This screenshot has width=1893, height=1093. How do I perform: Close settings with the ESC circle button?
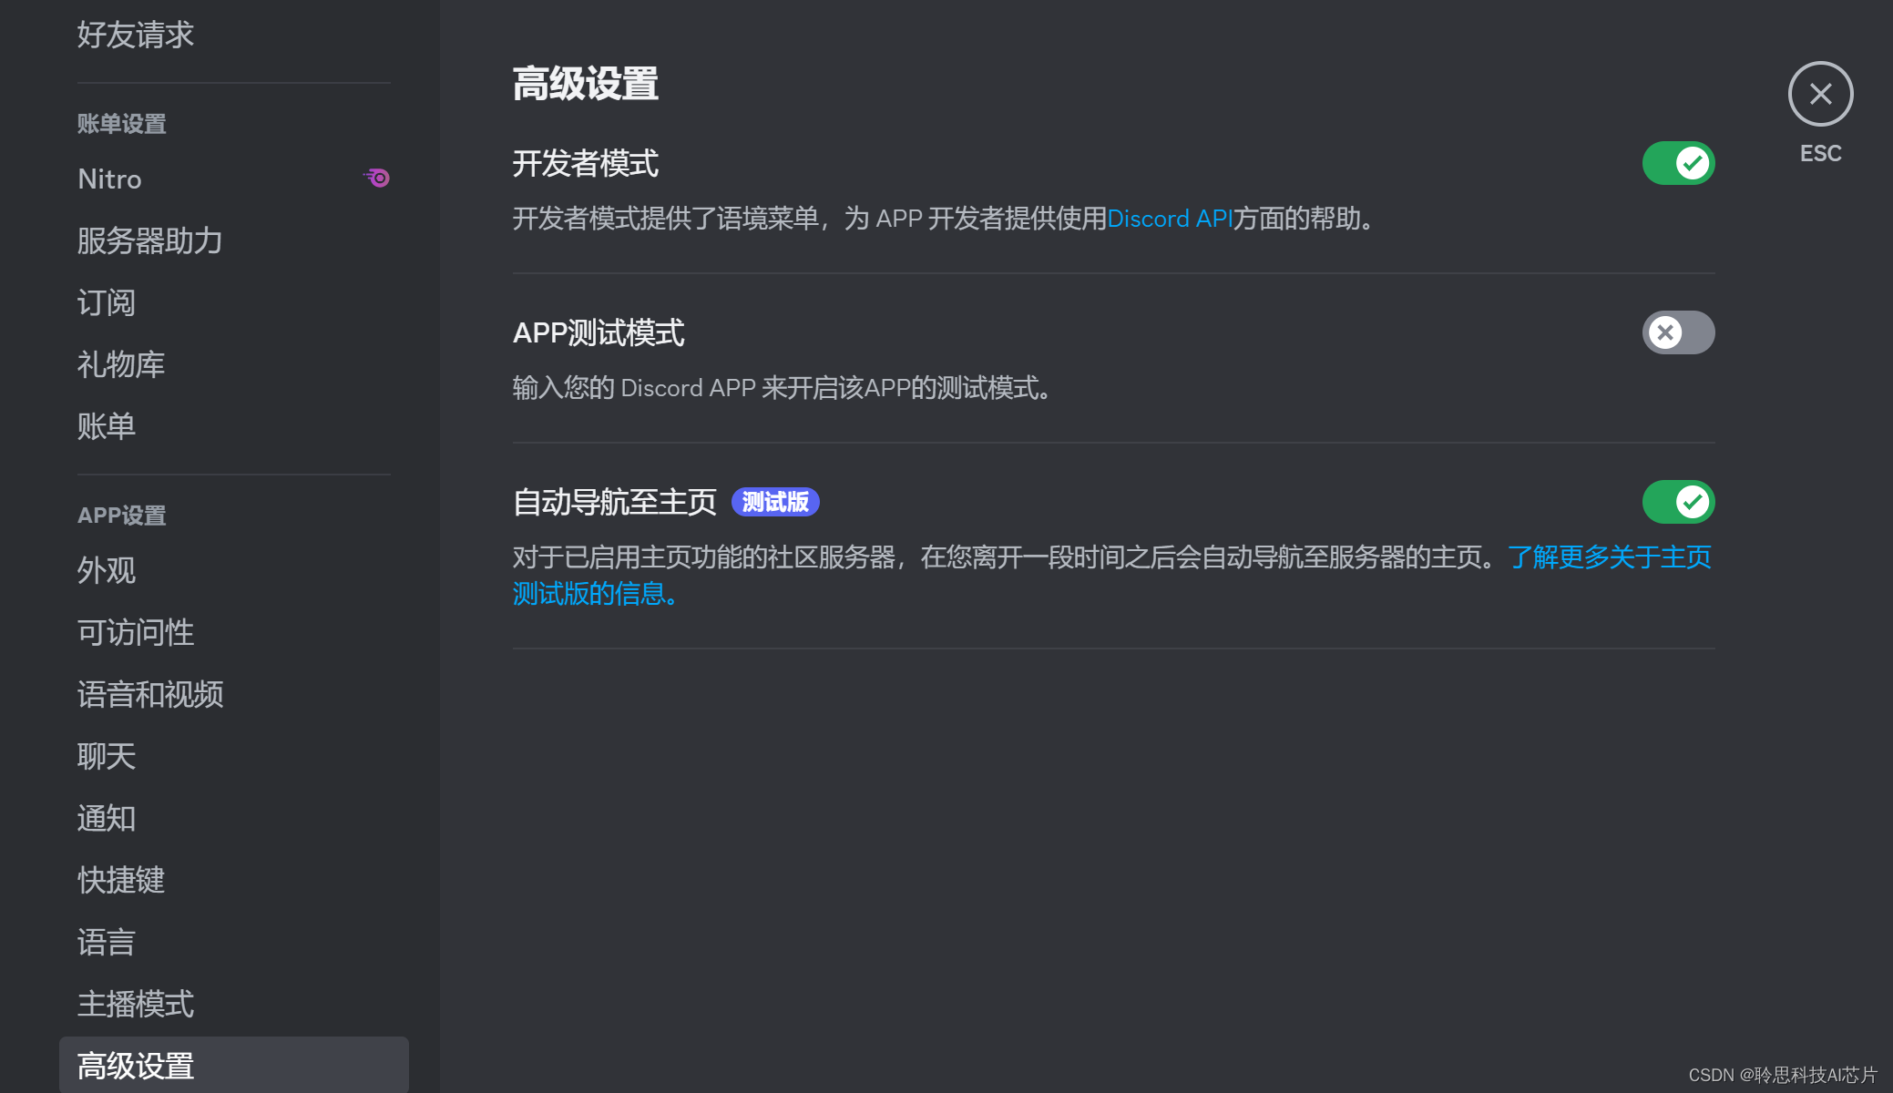point(1820,94)
